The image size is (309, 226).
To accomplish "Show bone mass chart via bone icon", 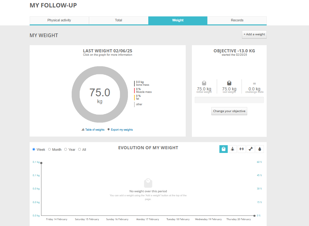I will 251,149.
